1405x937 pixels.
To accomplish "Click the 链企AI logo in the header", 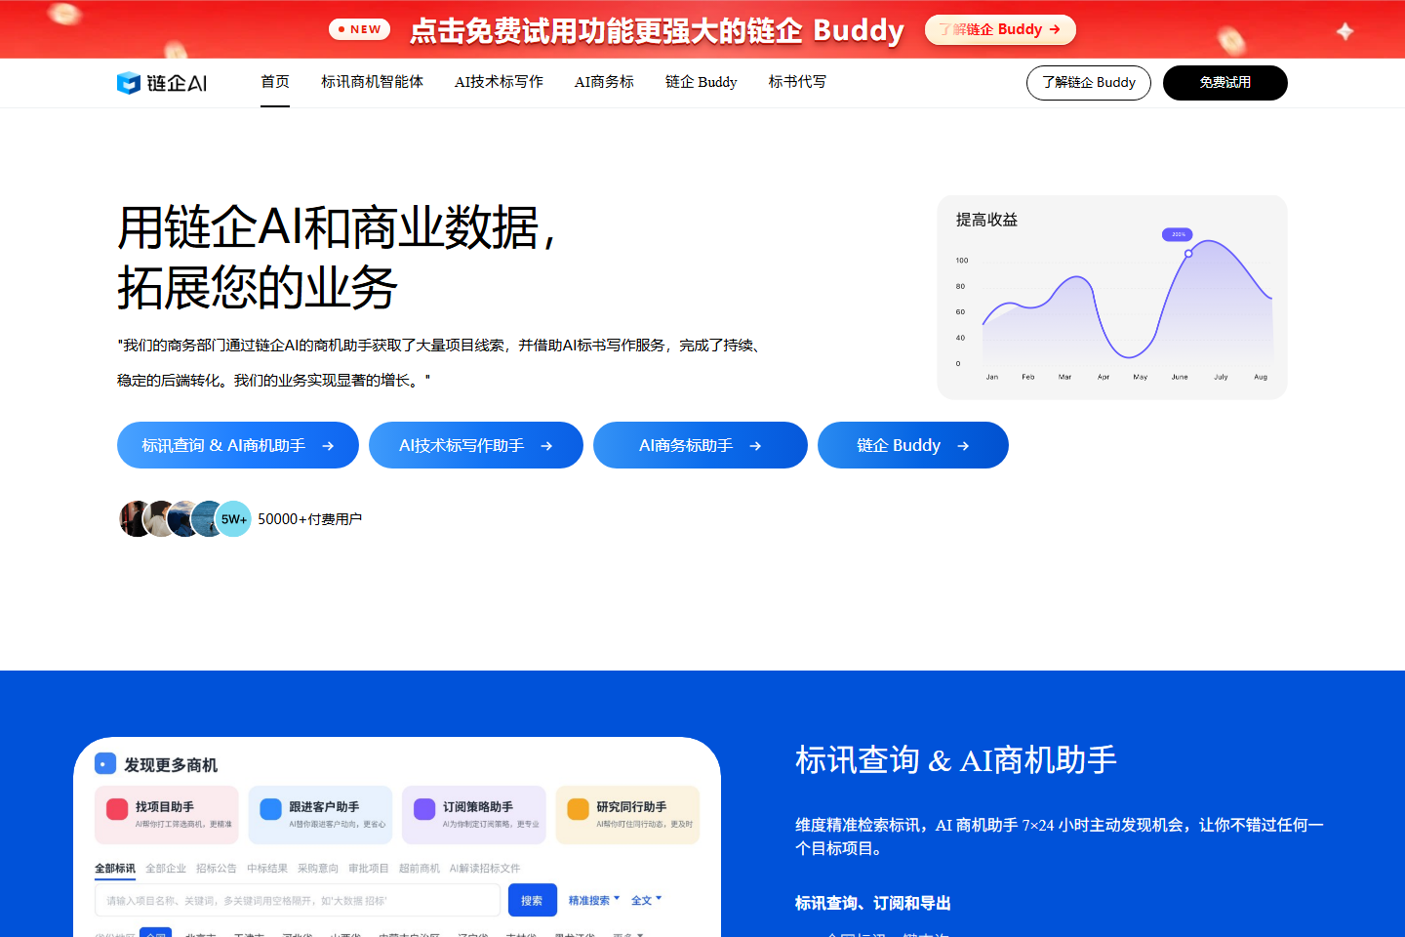I will click(x=162, y=83).
